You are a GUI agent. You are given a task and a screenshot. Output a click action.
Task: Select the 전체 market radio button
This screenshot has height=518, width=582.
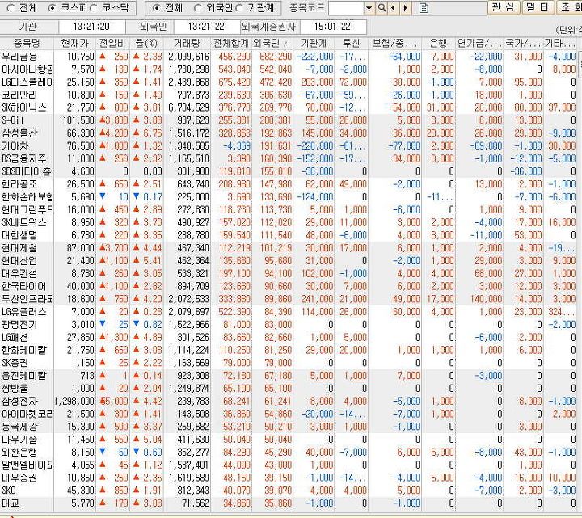11,8
